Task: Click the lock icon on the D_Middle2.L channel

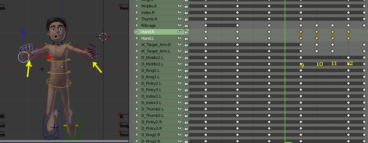Action: tap(186, 58)
